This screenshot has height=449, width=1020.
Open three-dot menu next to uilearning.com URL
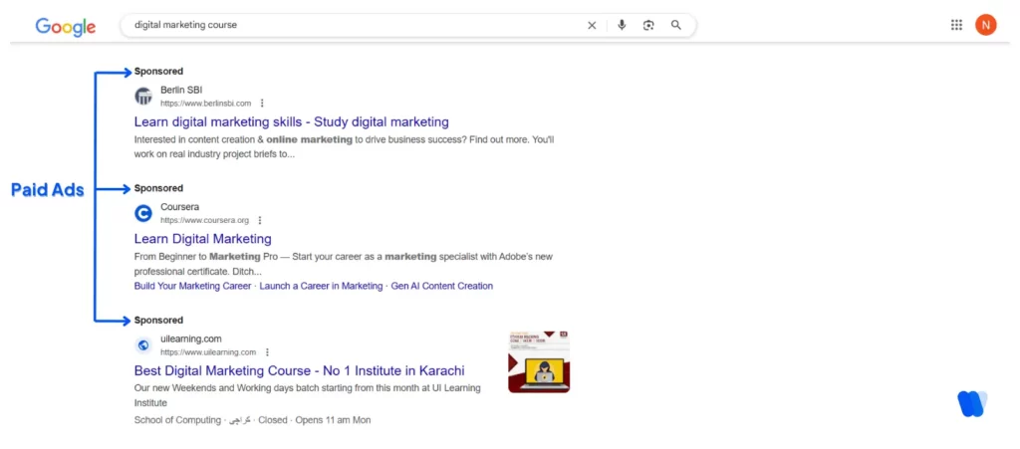(267, 352)
